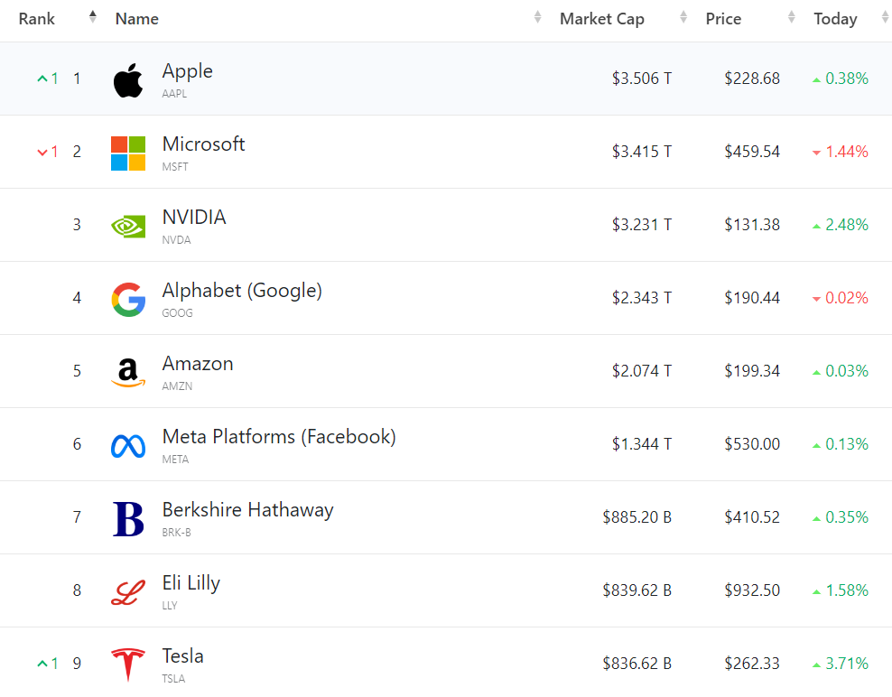Click the Microsoft logo icon
This screenshot has width=892, height=697.
pos(128,153)
